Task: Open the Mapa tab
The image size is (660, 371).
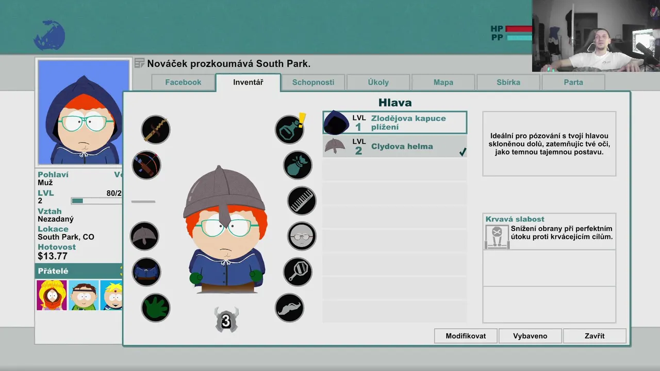Action: [x=443, y=82]
